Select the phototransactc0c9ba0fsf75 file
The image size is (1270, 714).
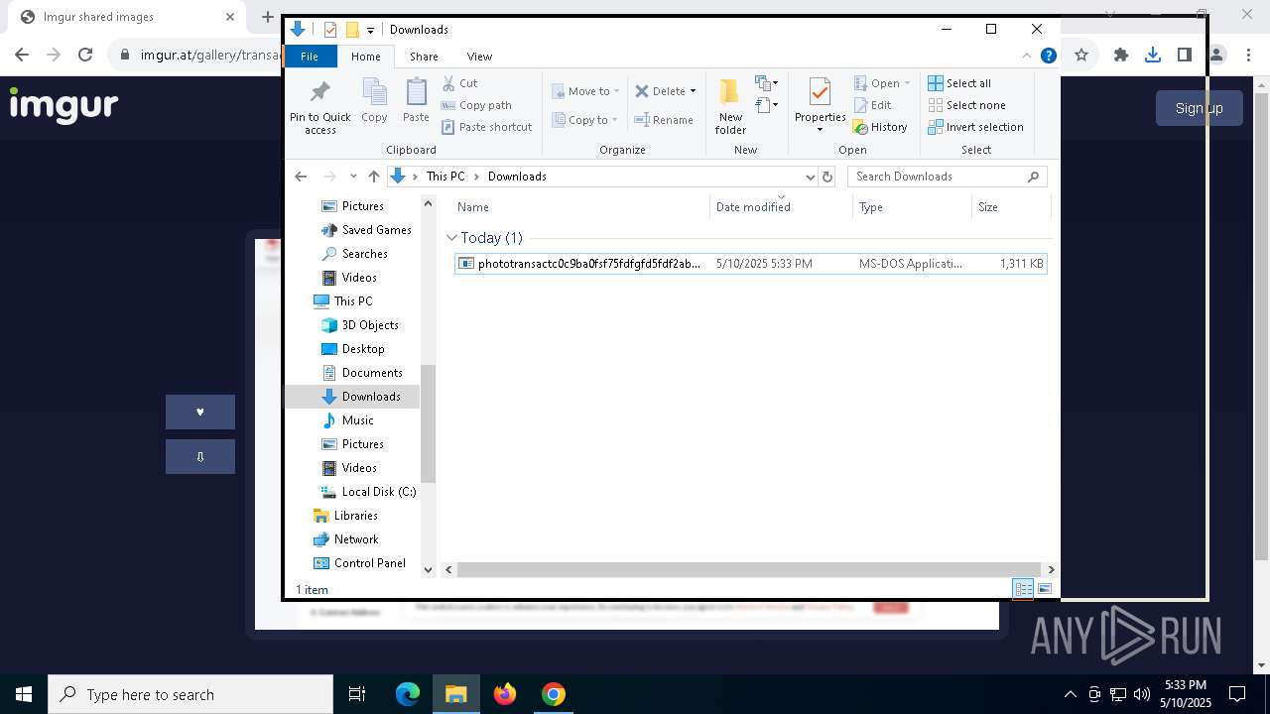[x=751, y=264]
